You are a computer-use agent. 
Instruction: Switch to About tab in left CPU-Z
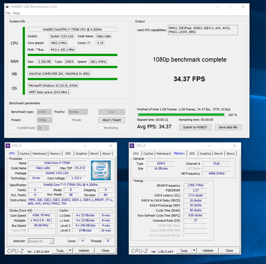click(x=106, y=154)
